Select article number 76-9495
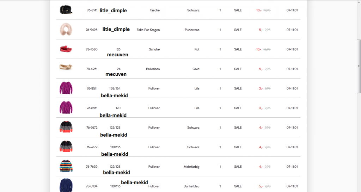The width and height of the screenshot is (361, 192). click(92, 30)
